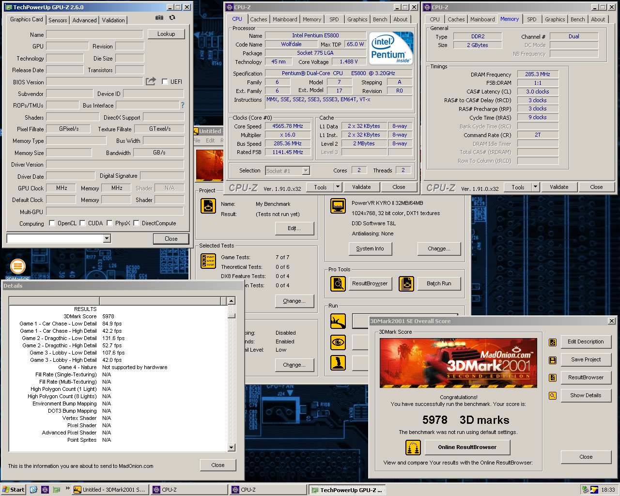Click the icon next to Edit Description

tap(553, 342)
